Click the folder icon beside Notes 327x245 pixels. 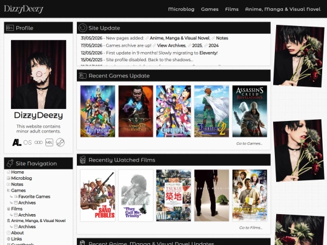point(8,185)
